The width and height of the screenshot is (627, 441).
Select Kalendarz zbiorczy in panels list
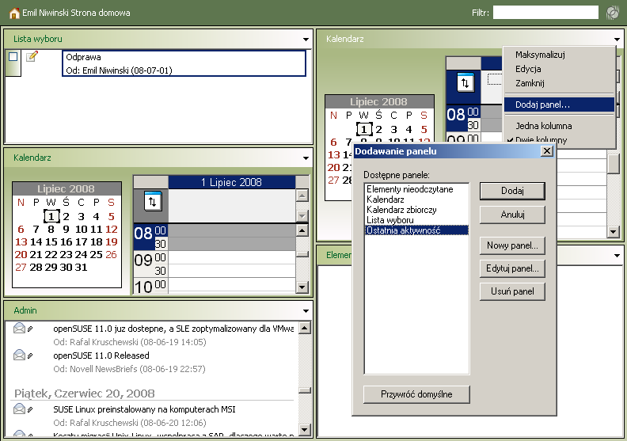(416, 210)
